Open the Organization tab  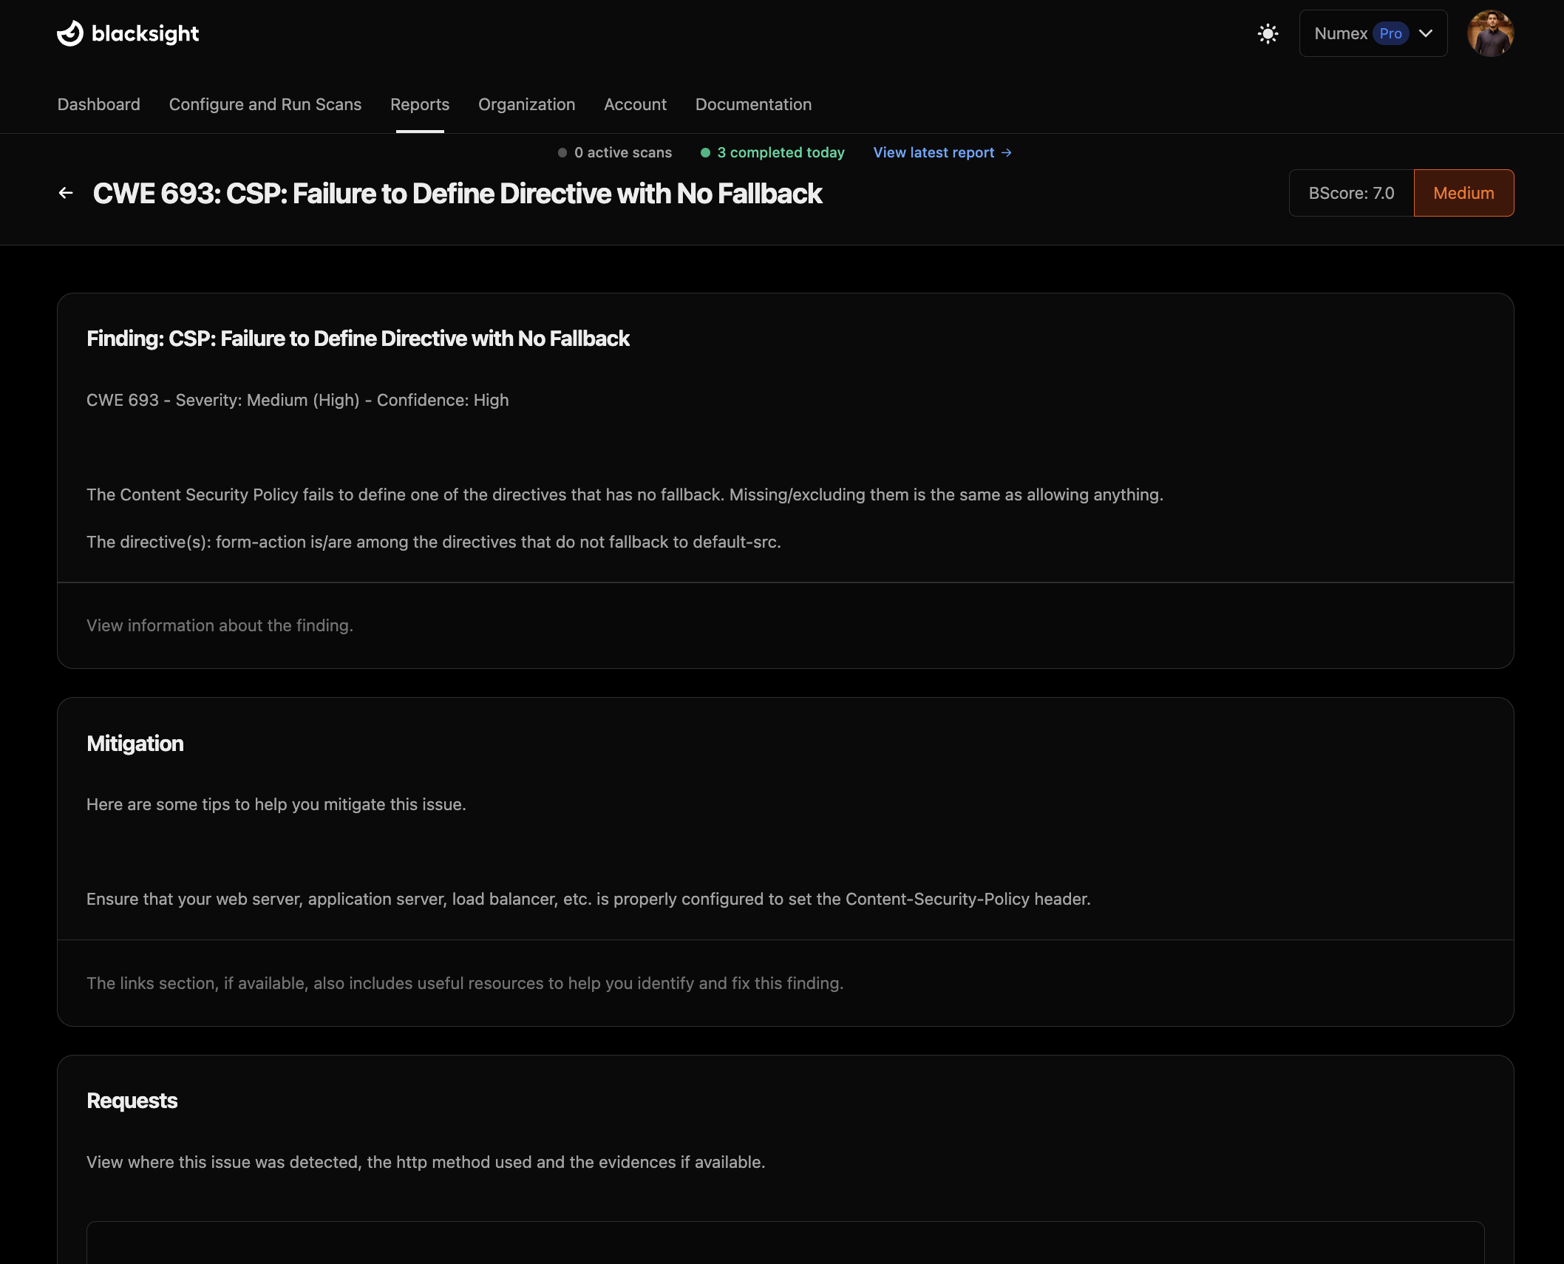coord(526,104)
